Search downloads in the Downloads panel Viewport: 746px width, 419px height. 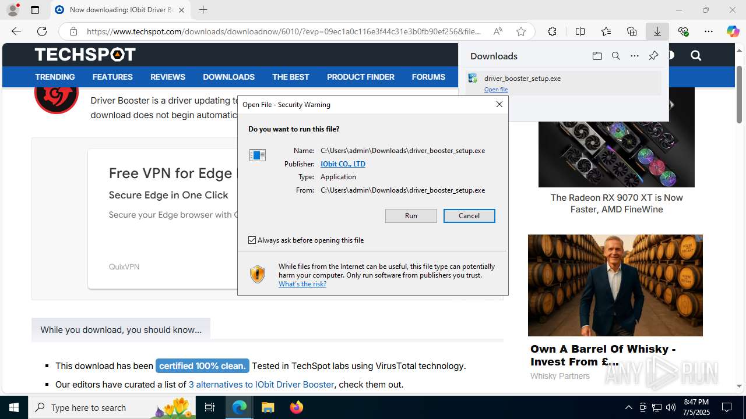616,56
